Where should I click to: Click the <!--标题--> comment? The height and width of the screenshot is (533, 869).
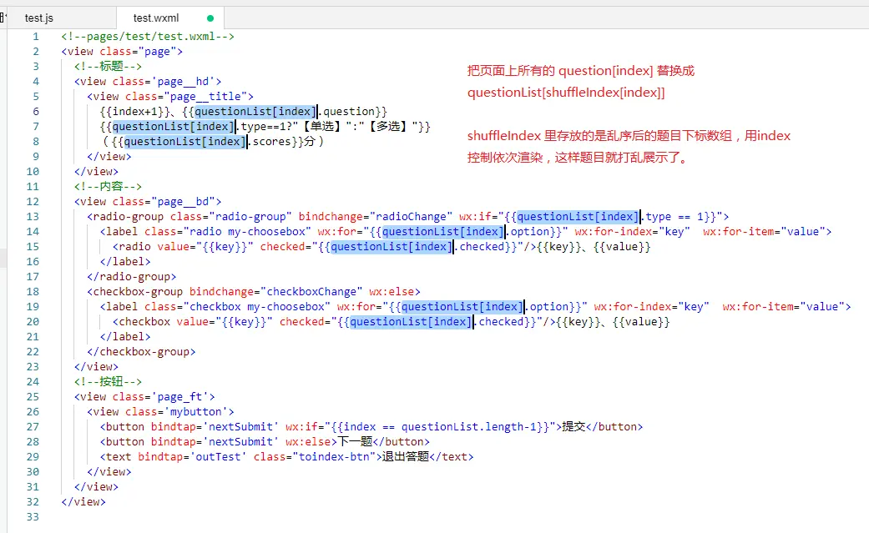[x=108, y=67]
